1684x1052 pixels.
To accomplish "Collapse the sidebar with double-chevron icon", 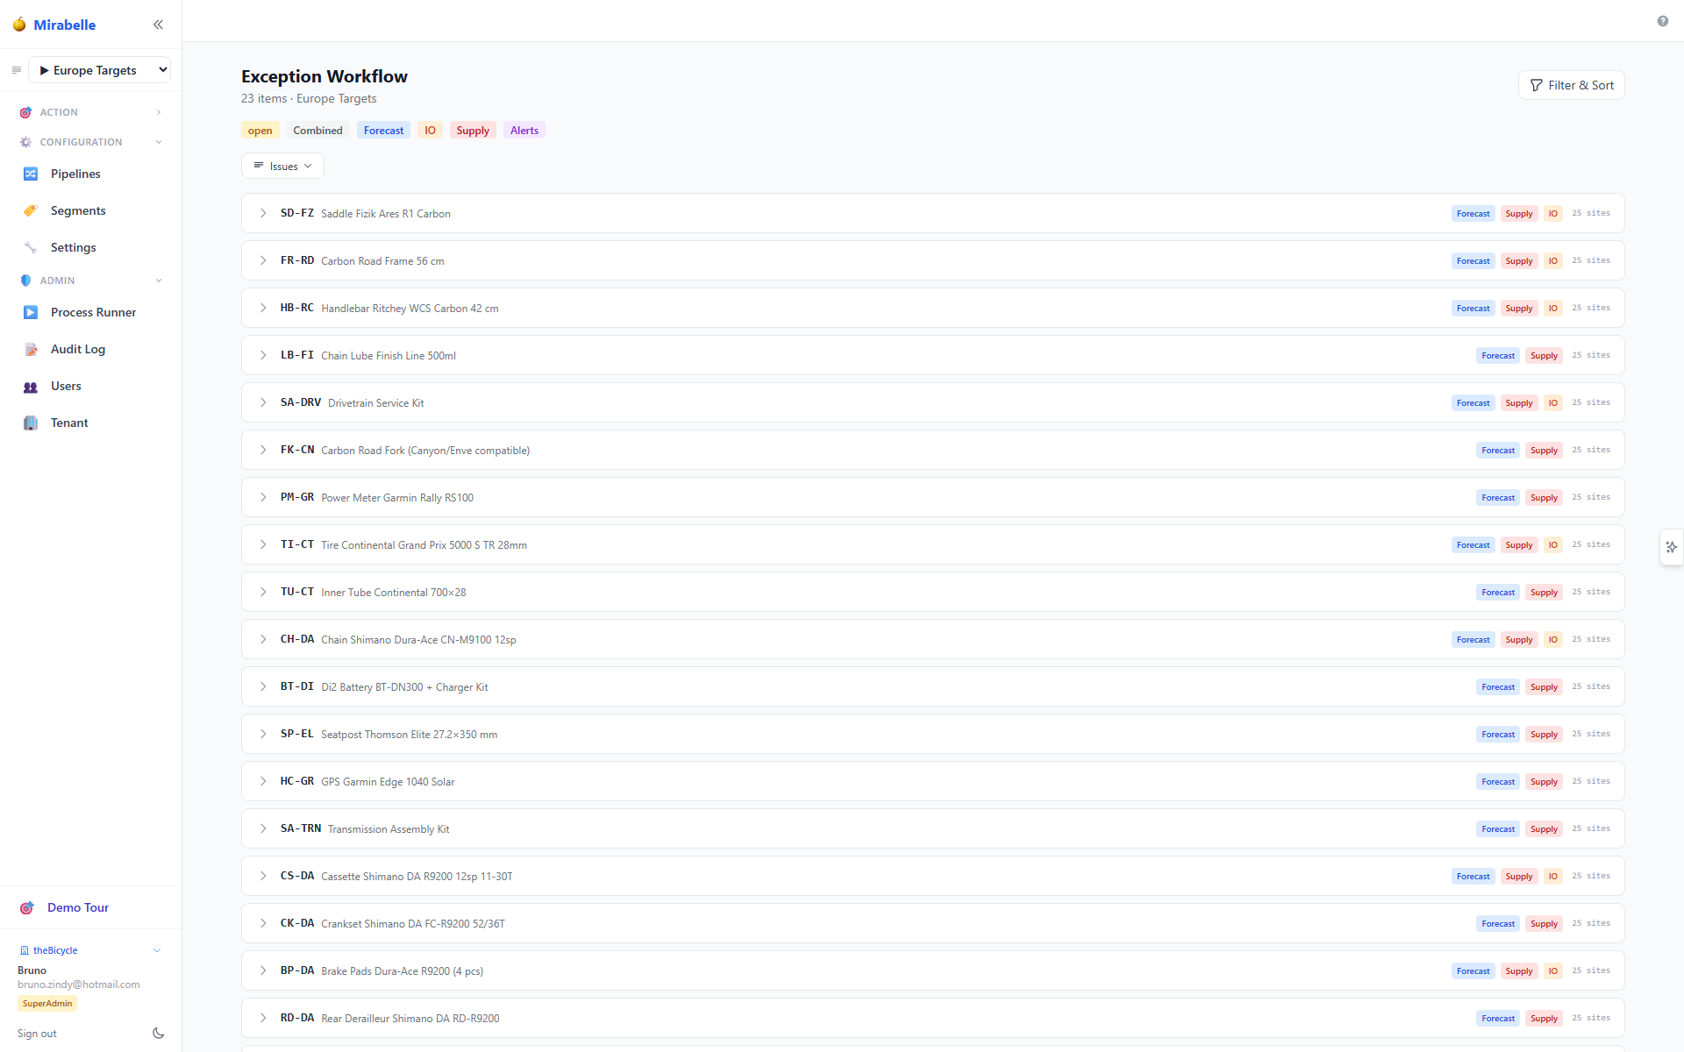I will 158,25.
